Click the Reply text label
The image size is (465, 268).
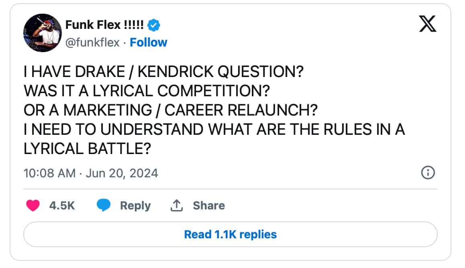[x=135, y=206]
